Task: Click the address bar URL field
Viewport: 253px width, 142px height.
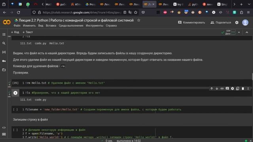Action: pyautogui.click(x=81, y=12)
